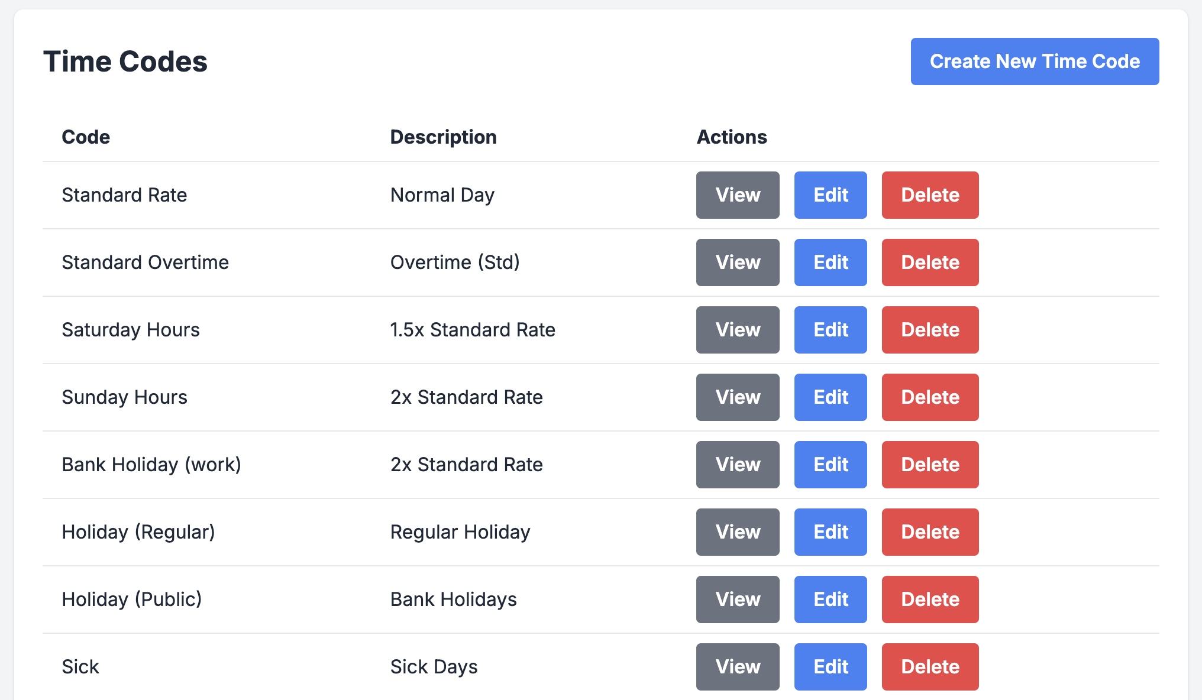
Task: Edit the Sunday Hours time code
Action: (831, 397)
